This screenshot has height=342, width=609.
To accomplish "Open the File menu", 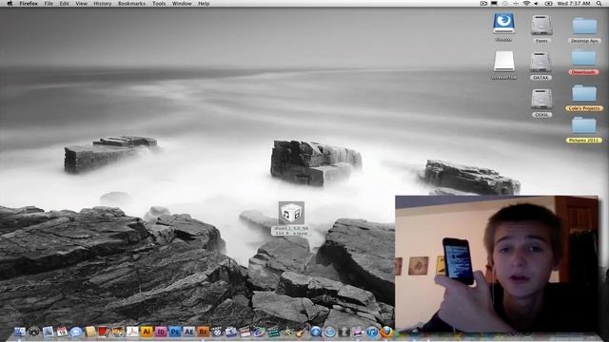I will pyautogui.click(x=49, y=4).
